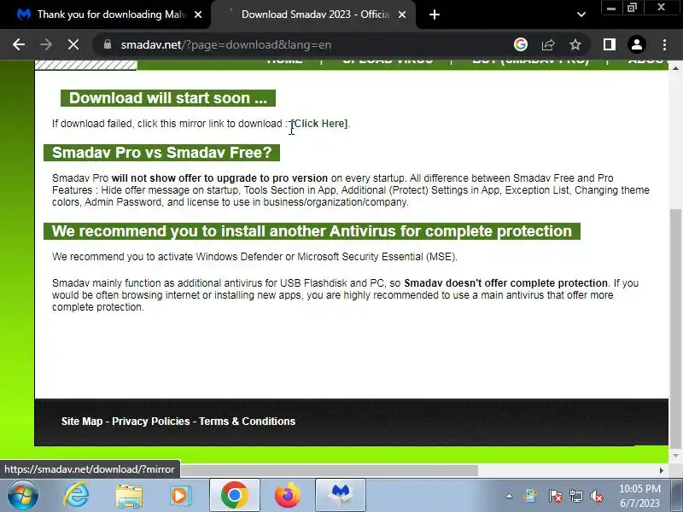Stop loading the page with the X button

tap(73, 44)
